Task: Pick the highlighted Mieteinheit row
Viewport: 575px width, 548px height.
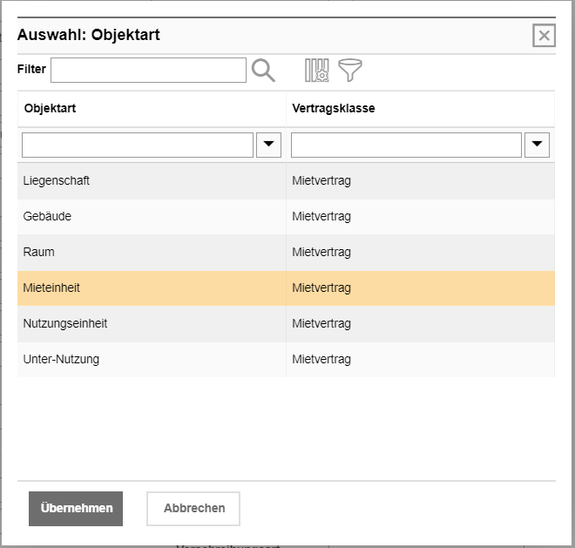Action: (x=52, y=288)
